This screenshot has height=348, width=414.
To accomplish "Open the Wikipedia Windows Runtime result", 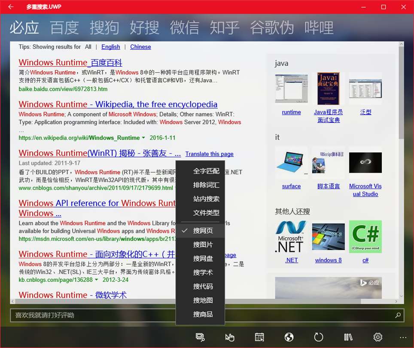I will pyautogui.click(x=118, y=104).
